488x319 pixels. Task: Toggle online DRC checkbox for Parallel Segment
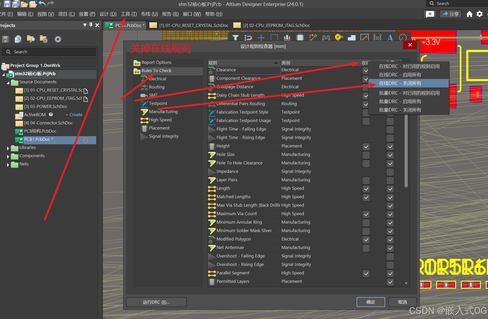366,274
